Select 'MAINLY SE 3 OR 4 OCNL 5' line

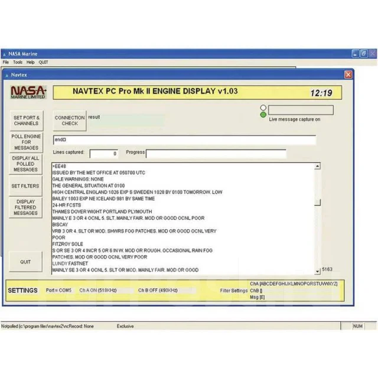click(125, 270)
